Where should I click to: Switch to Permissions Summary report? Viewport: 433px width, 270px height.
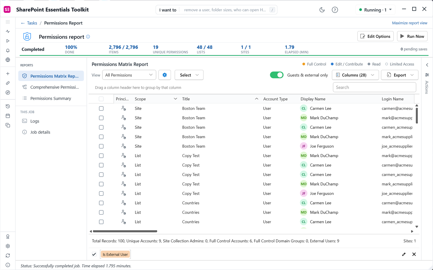pyautogui.click(x=51, y=99)
